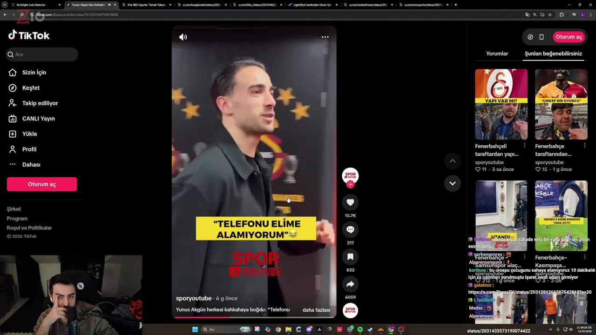596x335 pixels.
Task: Open File Explorer from the taskbar
Action: click(x=288, y=329)
